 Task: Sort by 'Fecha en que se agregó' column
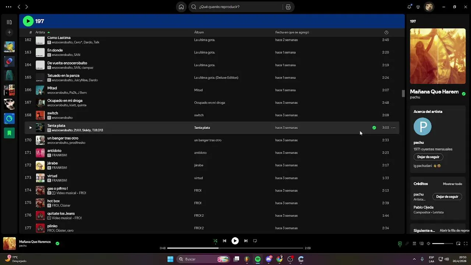pos(292,32)
